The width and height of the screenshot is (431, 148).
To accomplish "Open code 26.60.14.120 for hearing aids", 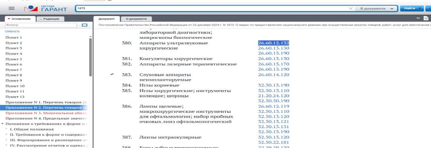I will (273, 75).
